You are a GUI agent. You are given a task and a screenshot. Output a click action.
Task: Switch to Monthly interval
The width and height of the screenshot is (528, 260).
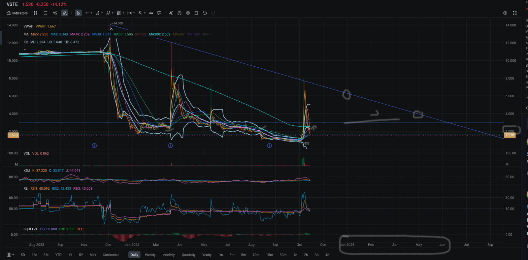click(169, 255)
